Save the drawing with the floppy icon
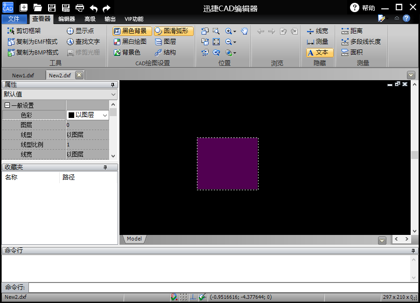The height and width of the screenshot is (303, 420). 52,8
